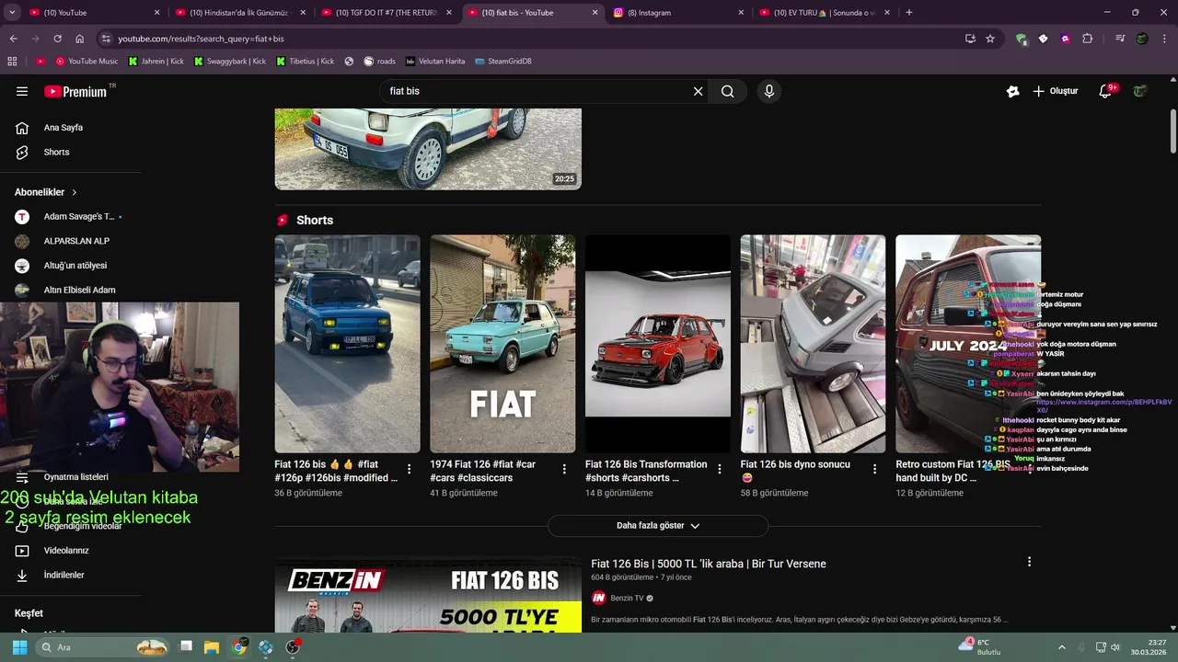Open Chrome from the taskbar
The height and width of the screenshot is (662, 1178).
point(239,647)
